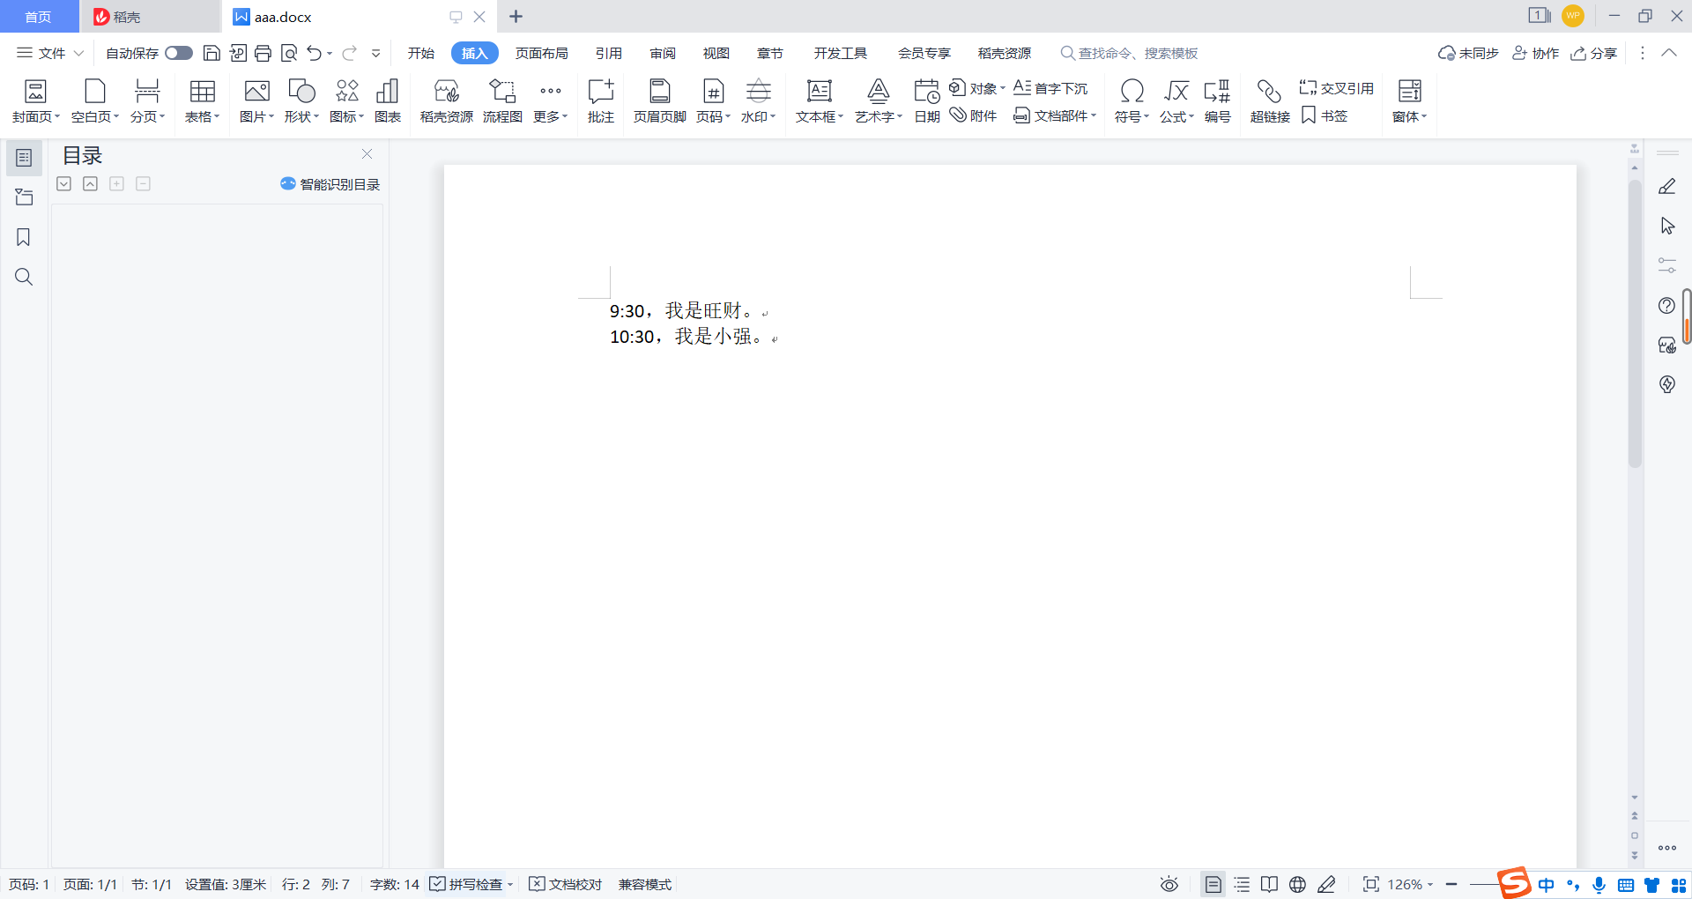Viewport: 1692px width, 899px height.
Task: Open the 表格 table insert tool
Action: click(x=202, y=100)
